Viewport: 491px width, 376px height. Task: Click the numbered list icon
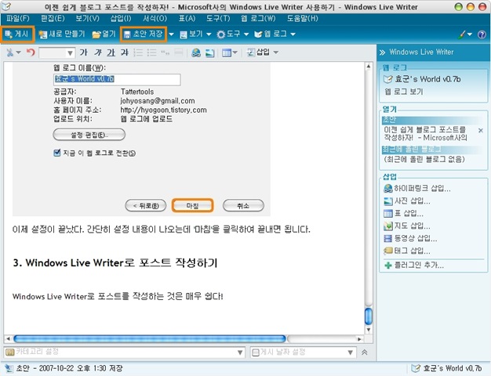[138, 52]
